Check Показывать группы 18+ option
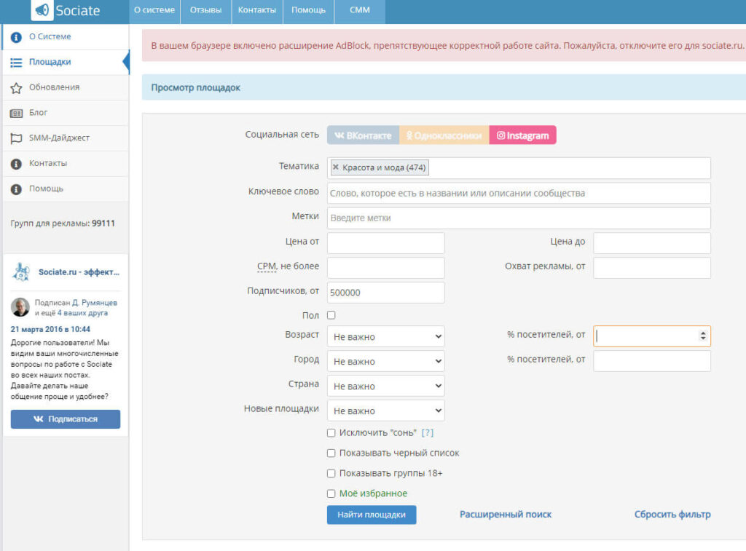The height and width of the screenshot is (551, 746). tap(331, 473)
